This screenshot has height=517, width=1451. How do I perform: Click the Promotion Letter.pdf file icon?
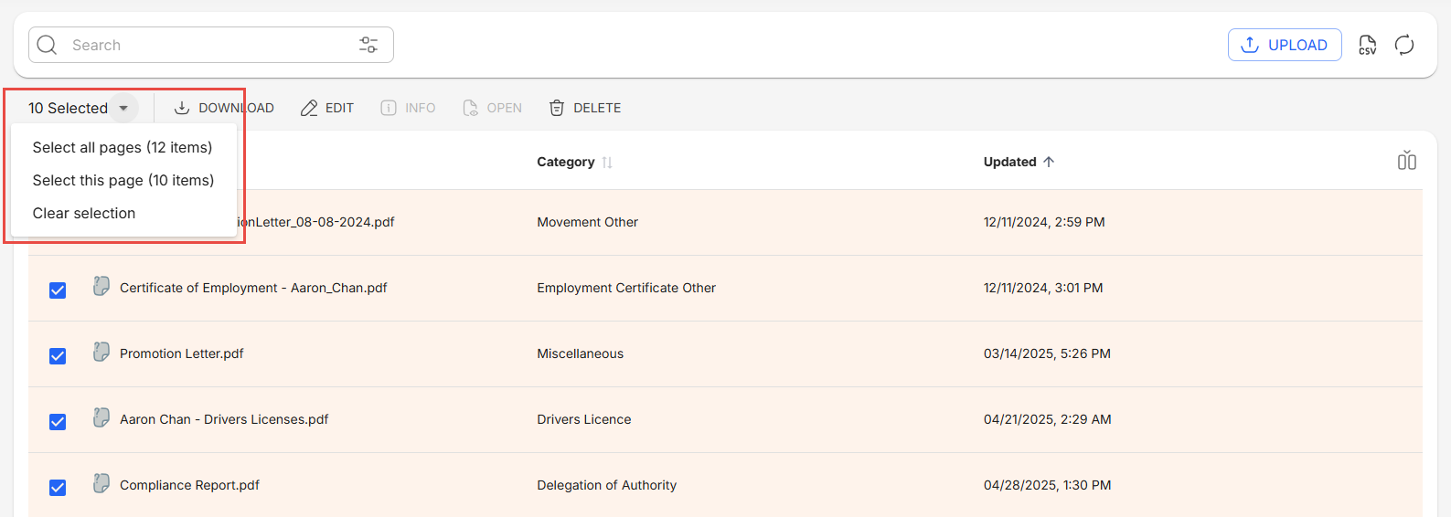(x=101, y=353)
